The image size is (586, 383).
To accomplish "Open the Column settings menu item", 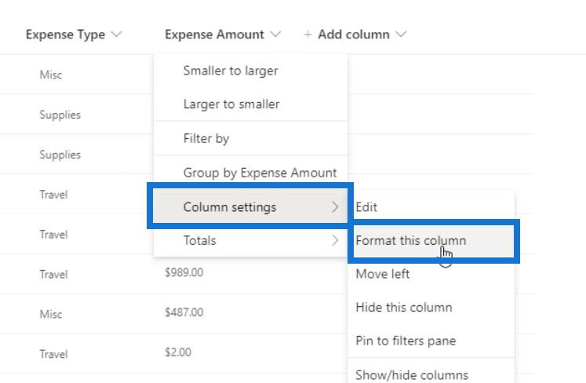I will [250, 207].
